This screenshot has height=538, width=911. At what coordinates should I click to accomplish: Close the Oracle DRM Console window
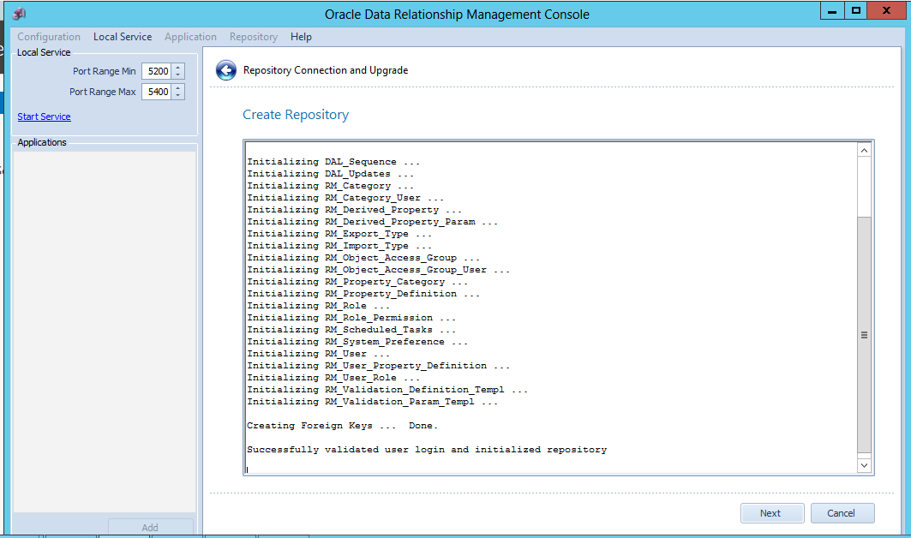click(886, 10)
